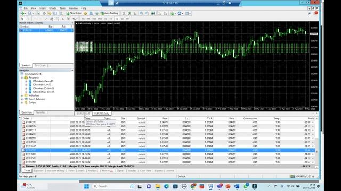This screenshot has height=191, width=341.
Task: Open Templates dropdown icon
Action: pos(188,13)
